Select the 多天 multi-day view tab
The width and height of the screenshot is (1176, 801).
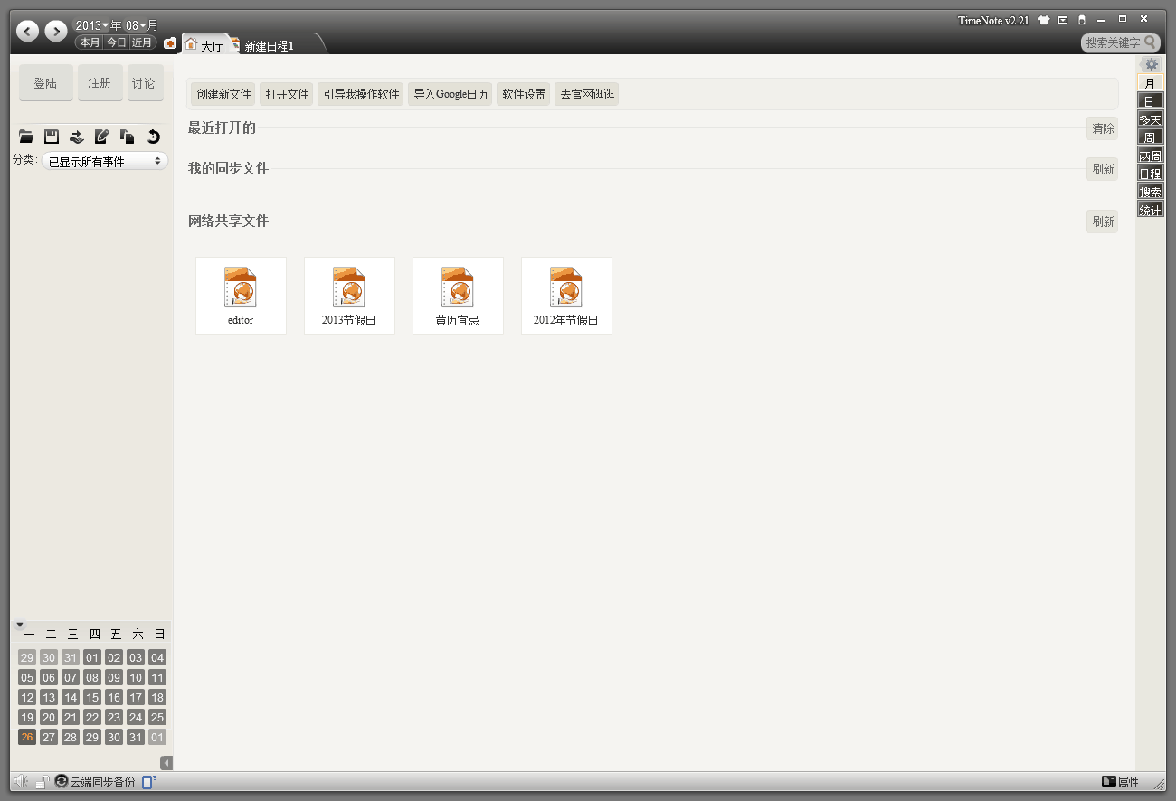pos(1150,118)
